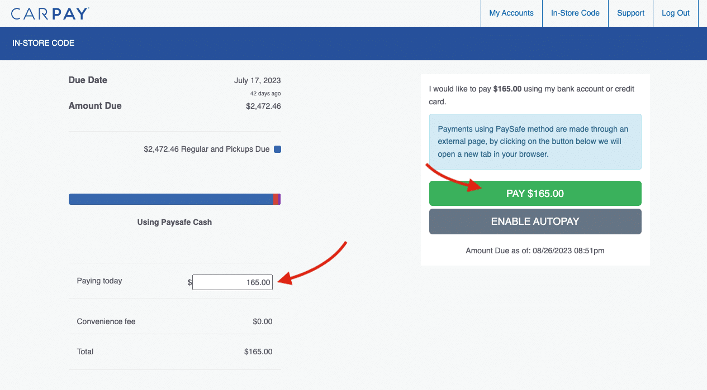Click the Using Paysafe Cash label
The width and height of the screenshot is (707, 390).
[174, 222]
